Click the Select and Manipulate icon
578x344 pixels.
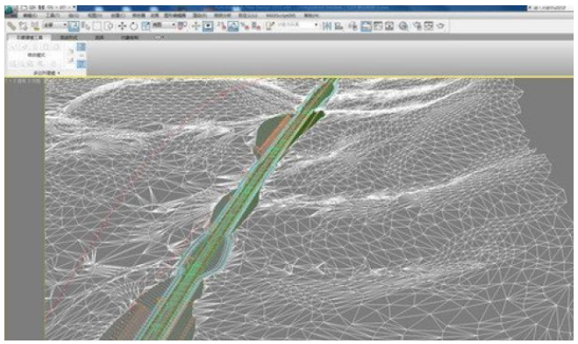coord(196,25)
